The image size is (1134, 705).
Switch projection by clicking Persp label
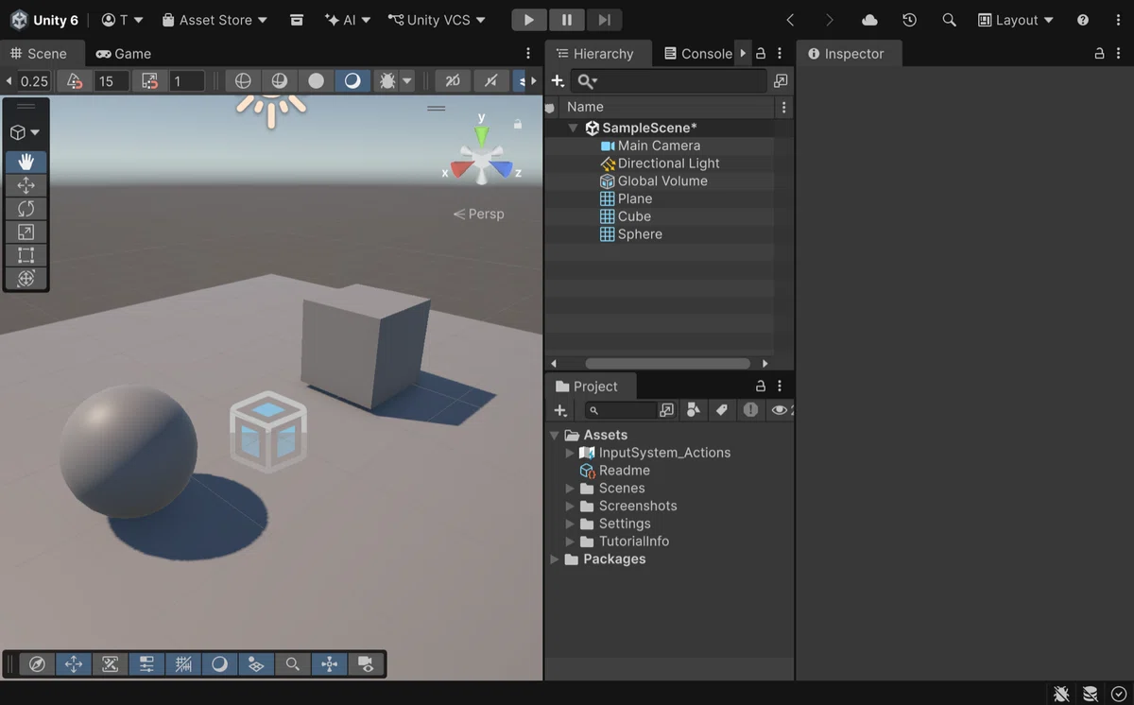coord(479,214)
